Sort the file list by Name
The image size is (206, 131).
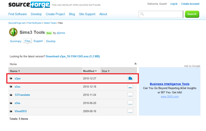click(15, 71)
